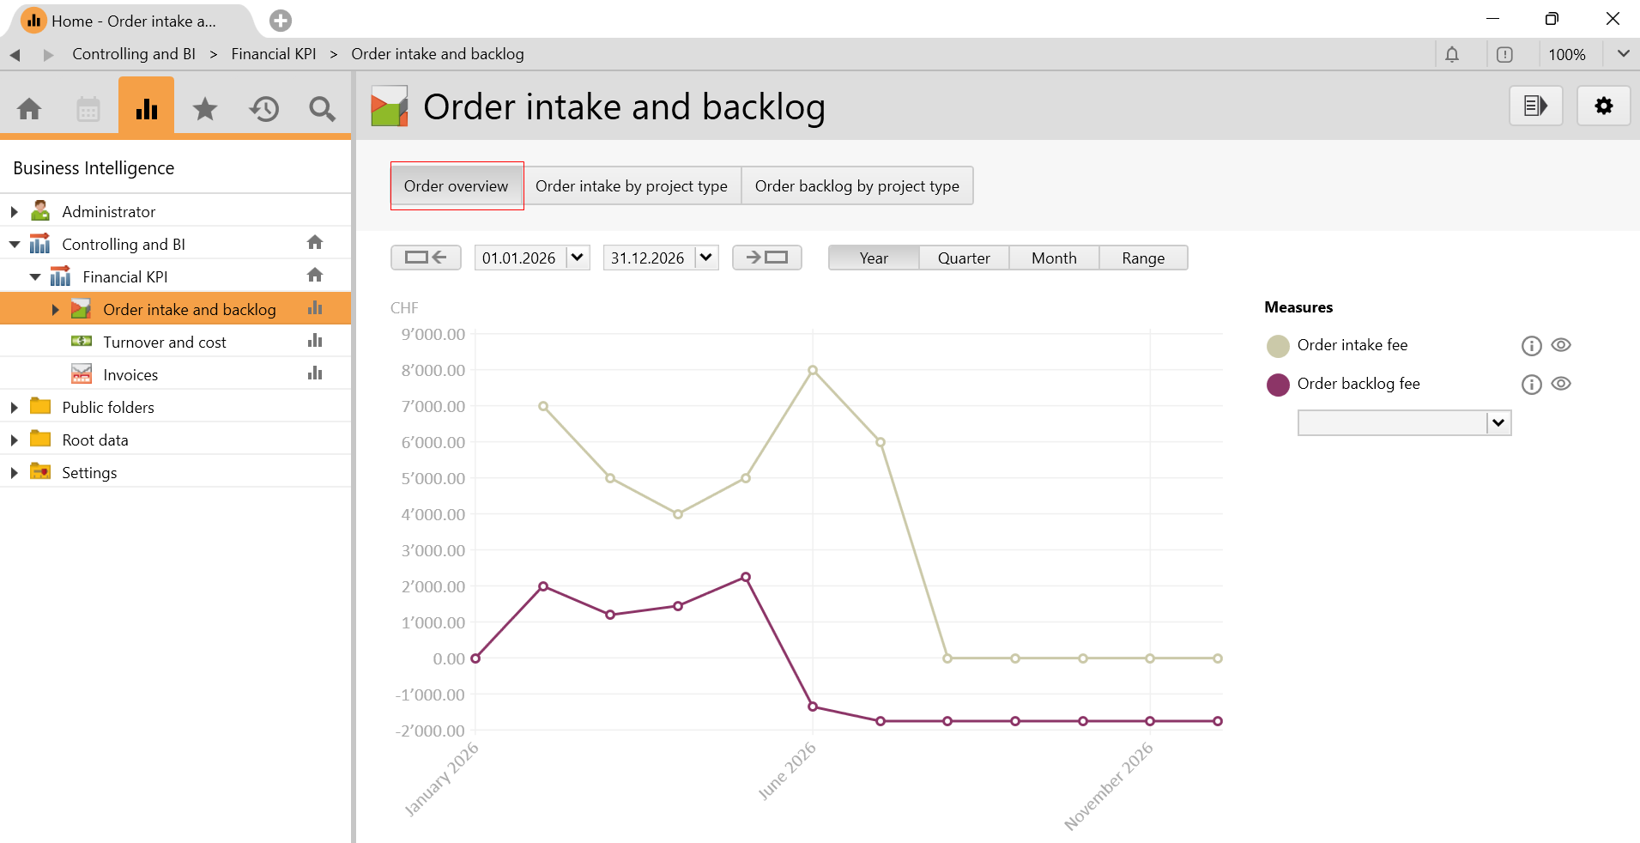Click the Order backlog fee color swatch
Viewport: 1640px width, 843px height.
click(1278, 385)
